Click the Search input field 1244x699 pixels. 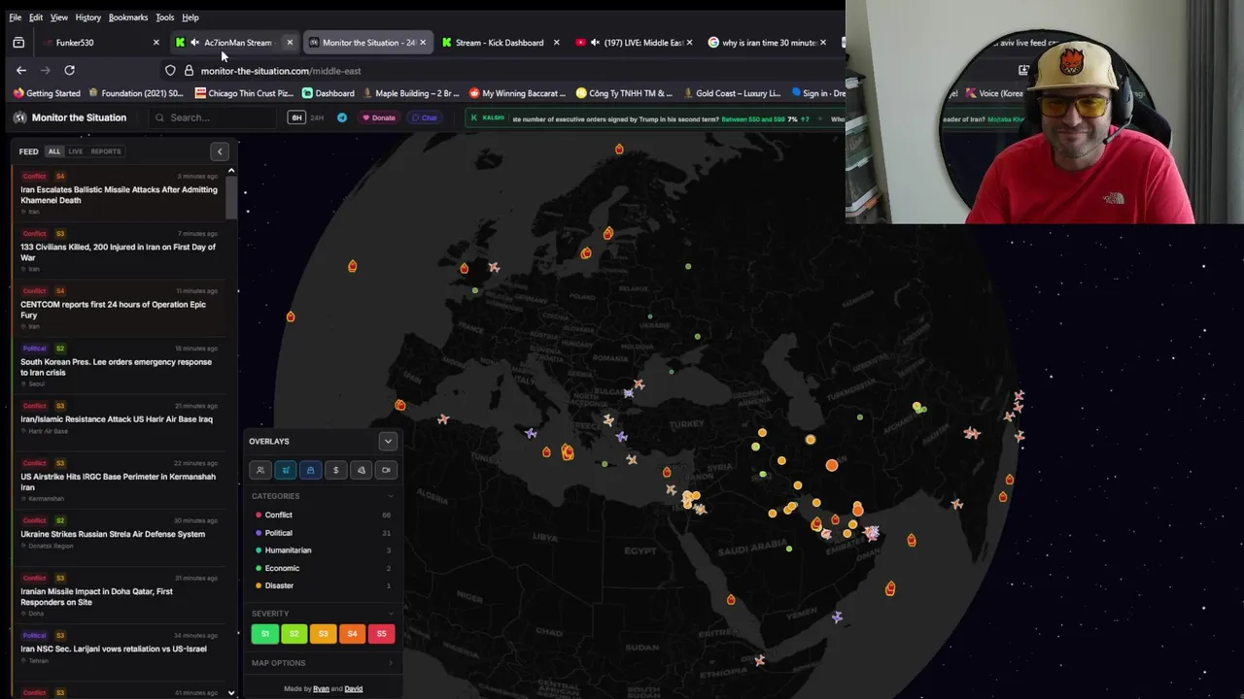(214, 117)
